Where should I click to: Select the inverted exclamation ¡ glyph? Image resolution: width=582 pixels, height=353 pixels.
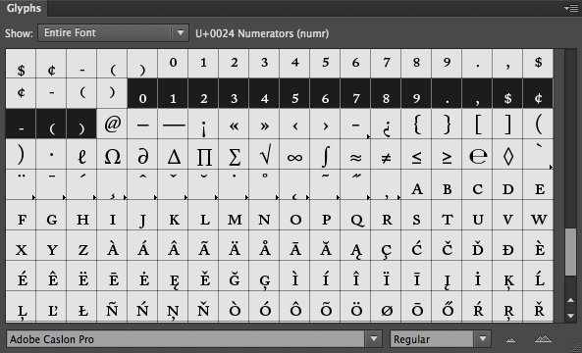[x=203, y=124]
